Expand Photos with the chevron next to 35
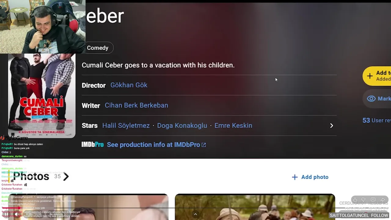The height and width of the screenshot is (220, 391). [x=66, y=176]
